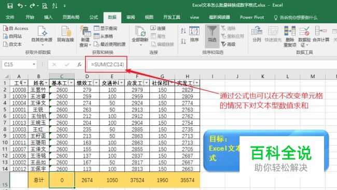Image resolution: width=337 pixels, height=190 pixels.
Task: Click the Consolidate icon
Action: click(321, 34)
